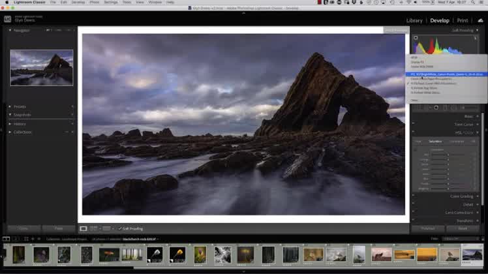
Task: Expand the Transform panel triangle
Action: click(478, 221)
